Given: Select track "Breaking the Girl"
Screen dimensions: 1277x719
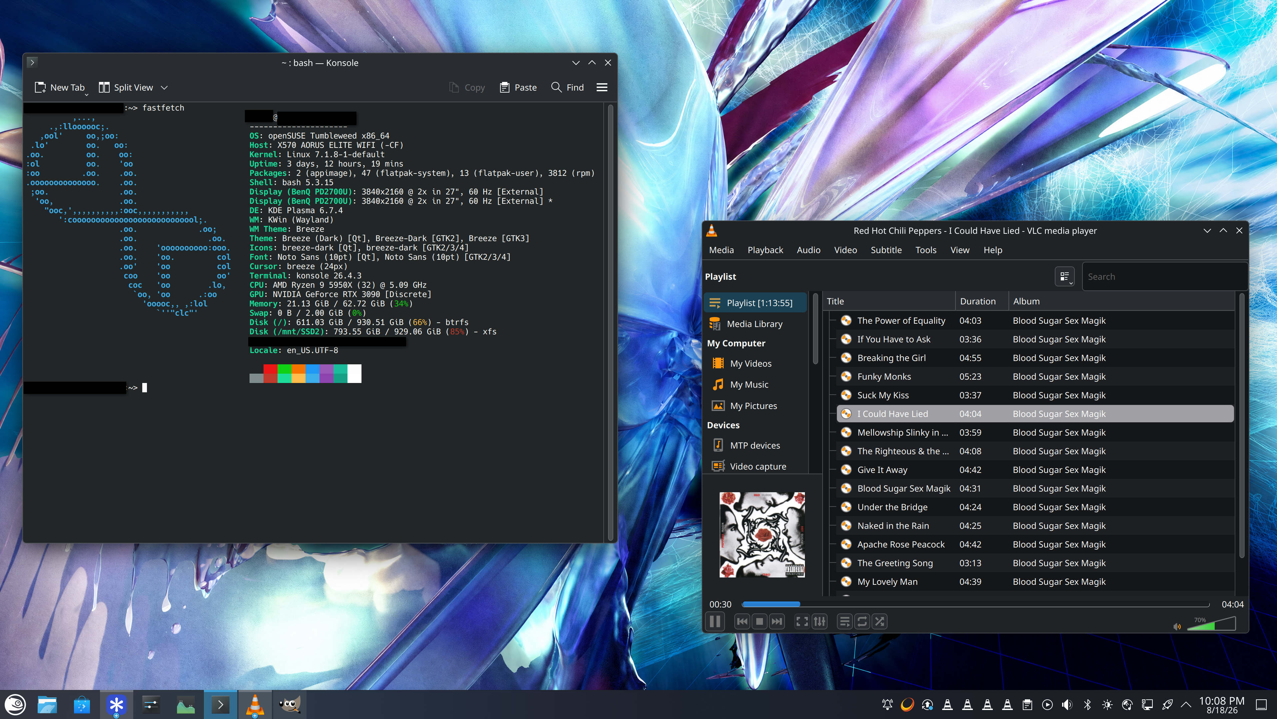Looking at the screenshot, I should (x=1035, y=358).
